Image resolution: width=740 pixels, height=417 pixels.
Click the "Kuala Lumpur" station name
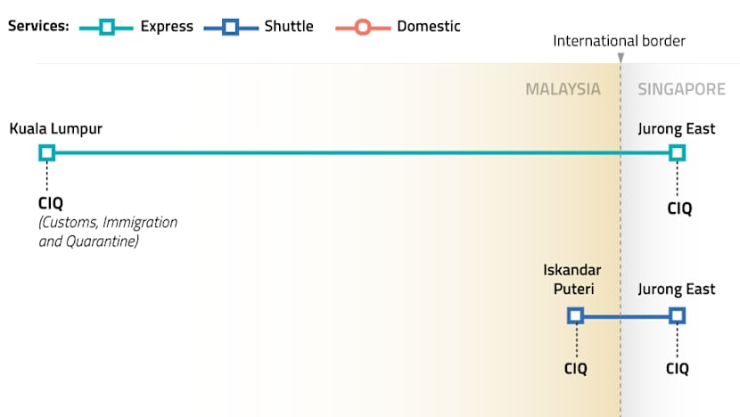coord(55,129)
